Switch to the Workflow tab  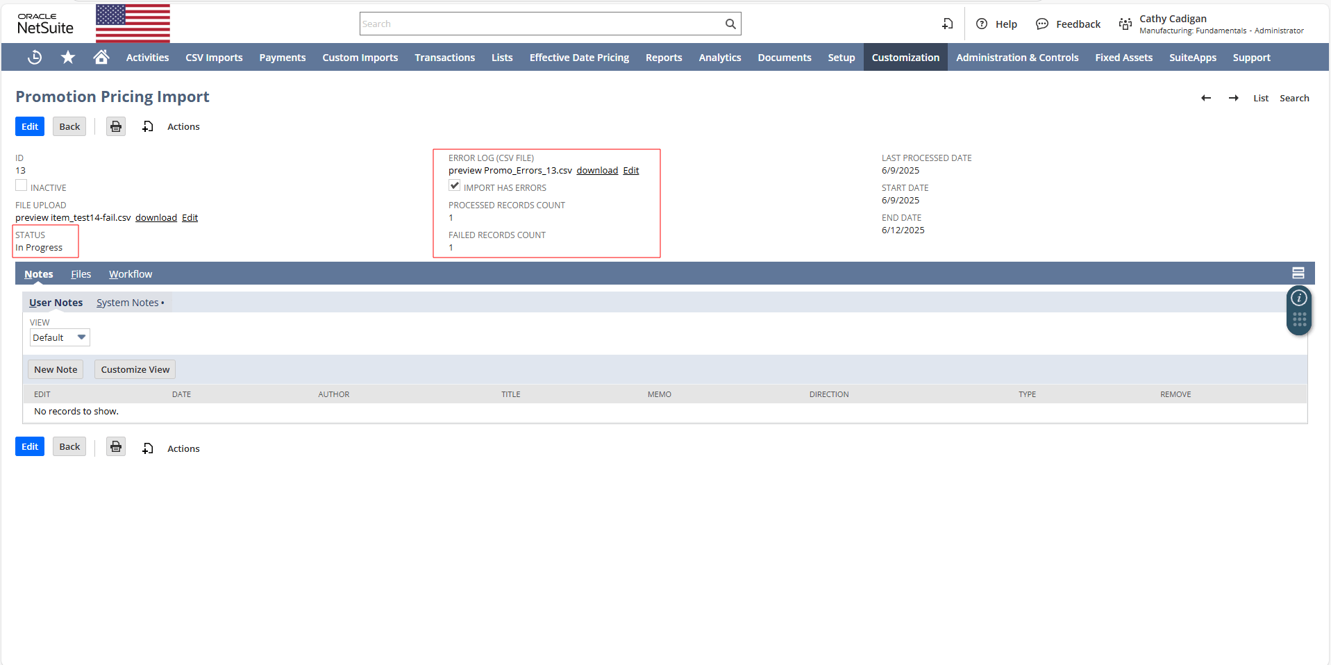(130, 273)
